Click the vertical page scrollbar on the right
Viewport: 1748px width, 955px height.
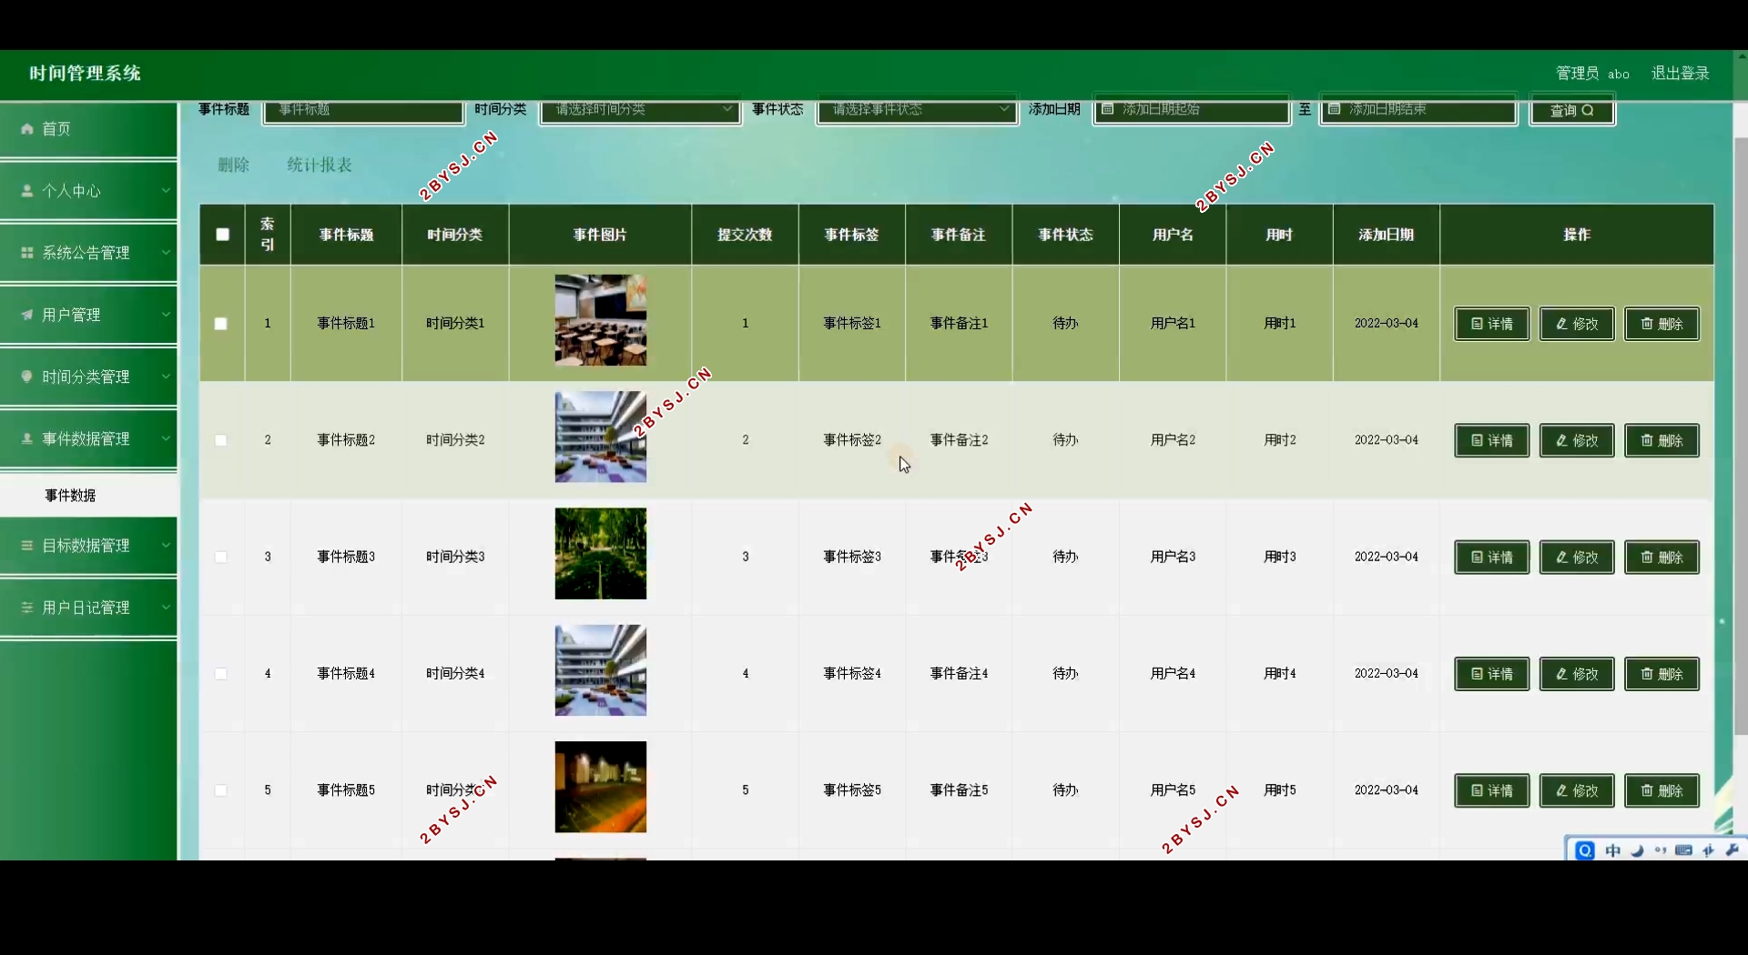[x=1740, y=437]
